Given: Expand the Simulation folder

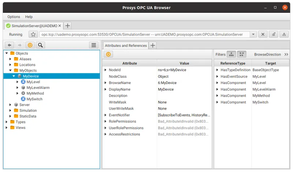Looking at the screenshot, I should point(10,110).
